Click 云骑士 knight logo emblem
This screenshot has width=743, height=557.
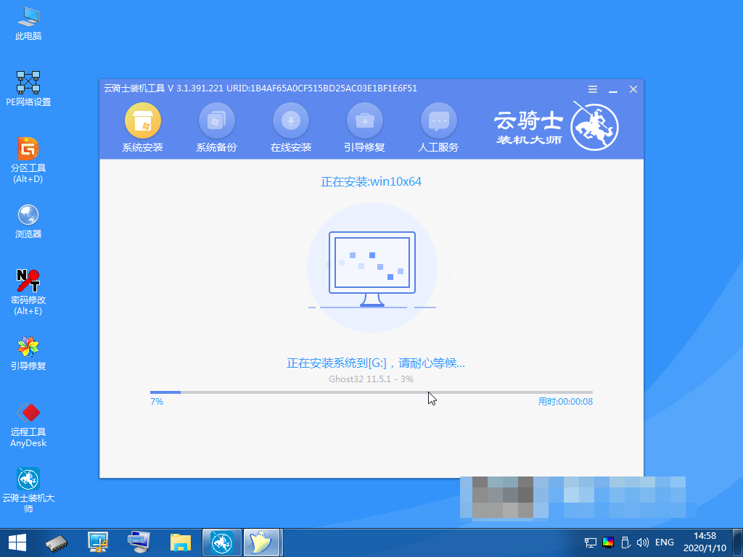[x=595, y=127]
